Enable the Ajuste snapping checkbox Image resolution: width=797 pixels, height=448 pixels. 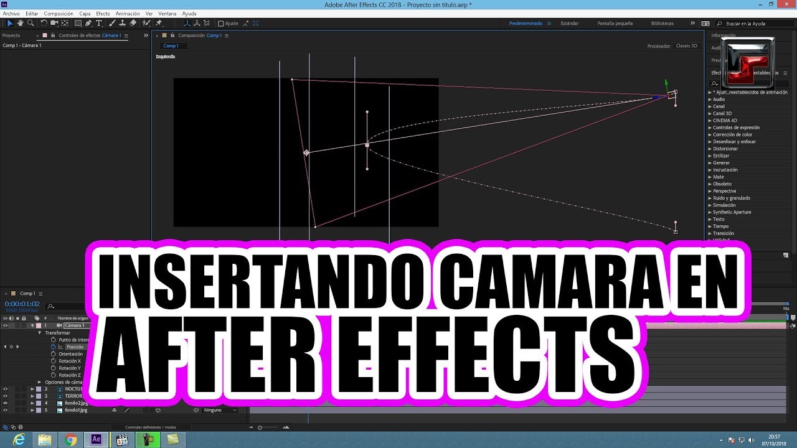pyautogui.click(x=221, y=24)
